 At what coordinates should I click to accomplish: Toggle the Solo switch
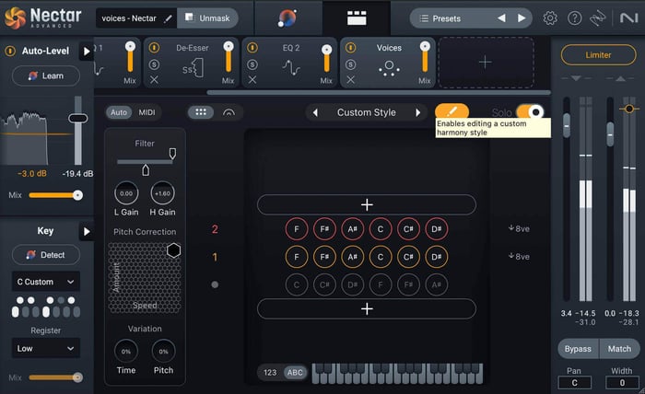(531, 112)
